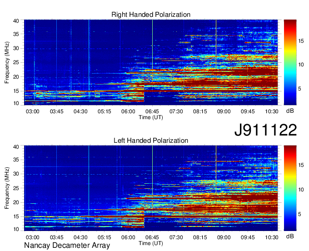The height and width of the screenshot is (251, 309).
Task: Click the Left Handed plot's "Frequency (MHz)" axis label
Action: tap(7, 188)
